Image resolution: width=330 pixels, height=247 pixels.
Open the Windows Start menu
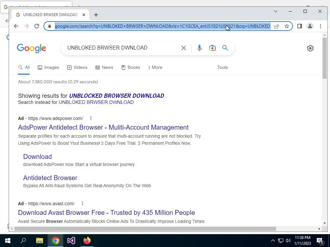8,241
